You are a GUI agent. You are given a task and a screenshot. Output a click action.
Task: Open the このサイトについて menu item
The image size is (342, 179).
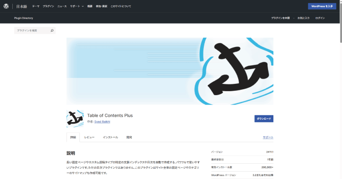pos(121,6)
